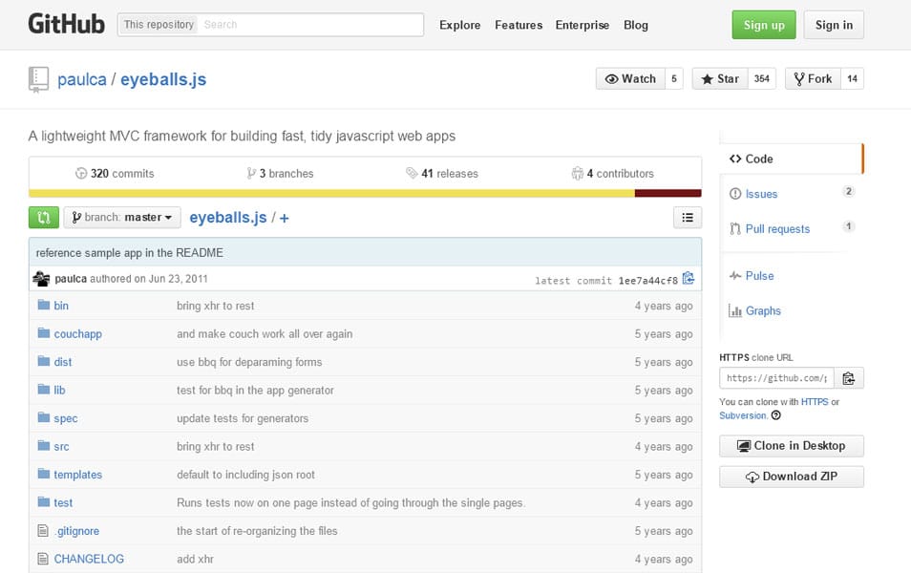Watch this repository
This screenshot has height=573, width=911.
click(630, 78)
